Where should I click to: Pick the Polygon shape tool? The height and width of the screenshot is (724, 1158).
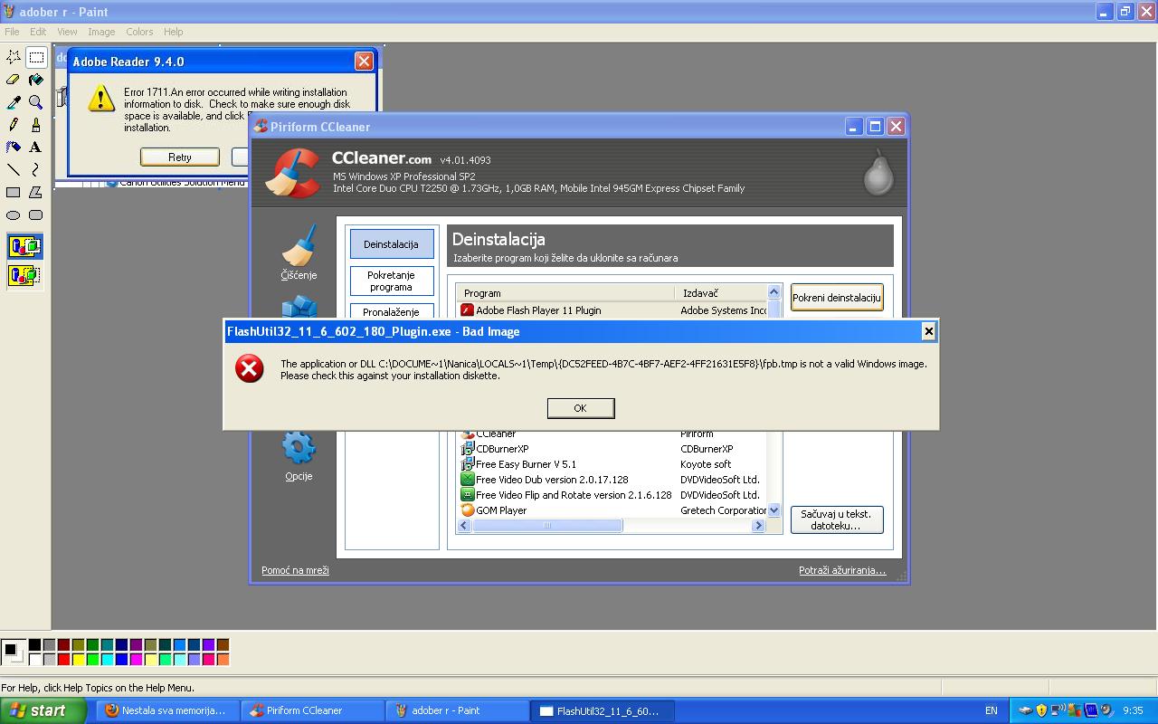[36, 192]
